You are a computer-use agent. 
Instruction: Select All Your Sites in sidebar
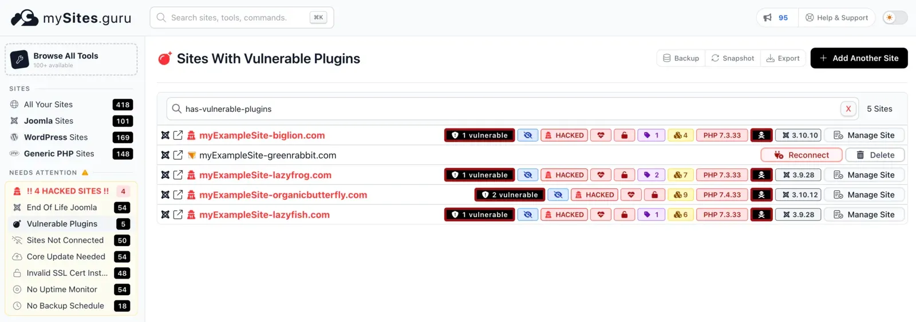(71, 104)
